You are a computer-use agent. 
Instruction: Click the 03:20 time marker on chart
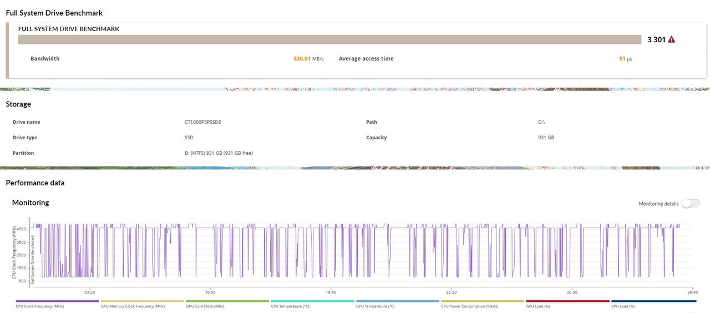90,292
